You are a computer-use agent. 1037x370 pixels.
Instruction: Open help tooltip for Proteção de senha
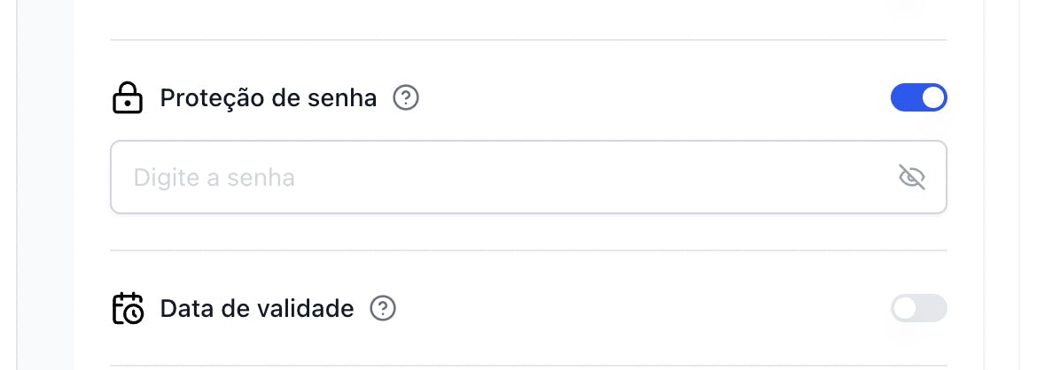tap(406, 98)
